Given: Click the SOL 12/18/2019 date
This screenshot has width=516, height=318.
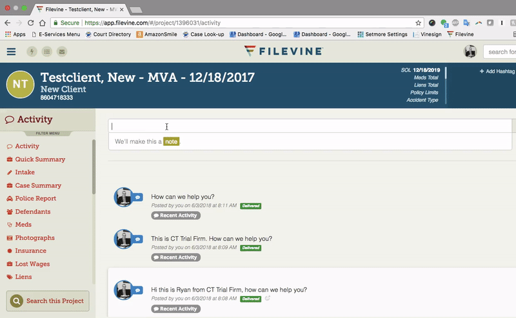Looking at the screenshot, I should [426, 70].
